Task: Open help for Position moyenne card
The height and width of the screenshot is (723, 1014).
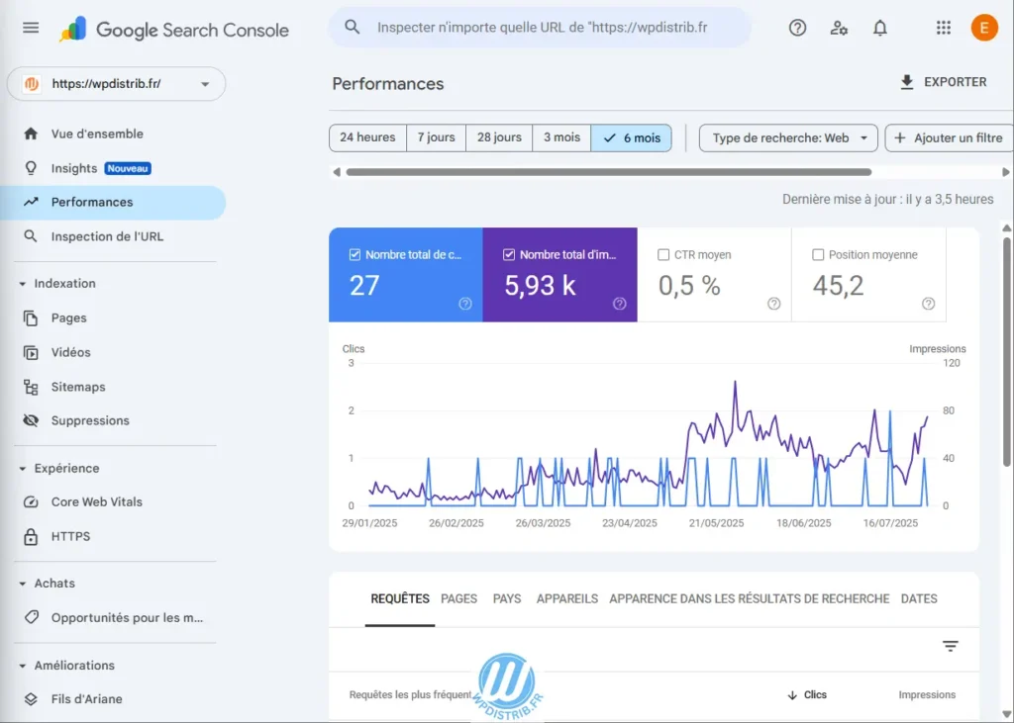Action: [929, 304]
